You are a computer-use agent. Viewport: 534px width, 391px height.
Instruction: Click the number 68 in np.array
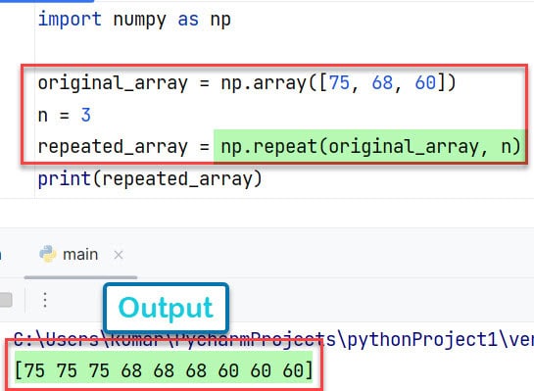click(382, 82)
